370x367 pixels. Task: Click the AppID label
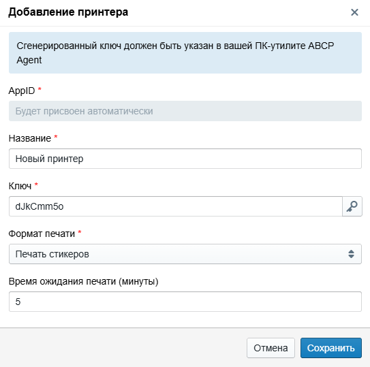click(x=22, y=91)
